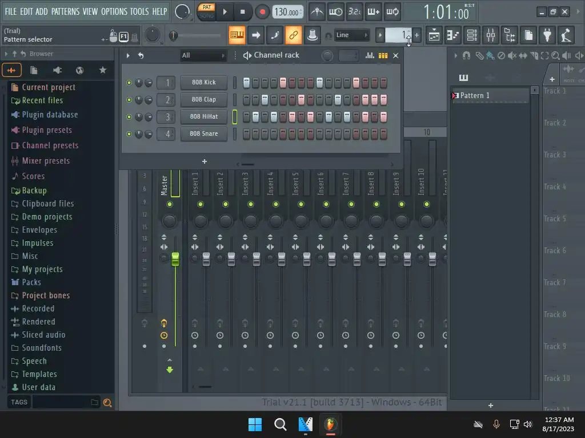Expand Packs in browser
This screenshot has width=585, height=438.
click(x=31, y=282)
